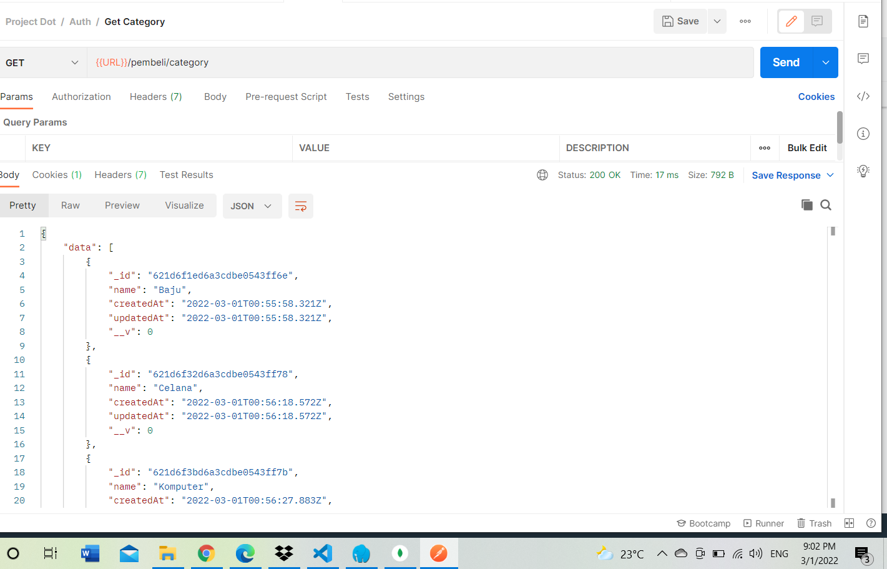Screen dimensions: 887x569
Task: Expand the Send button dropdown arrow
Action: 826,62
